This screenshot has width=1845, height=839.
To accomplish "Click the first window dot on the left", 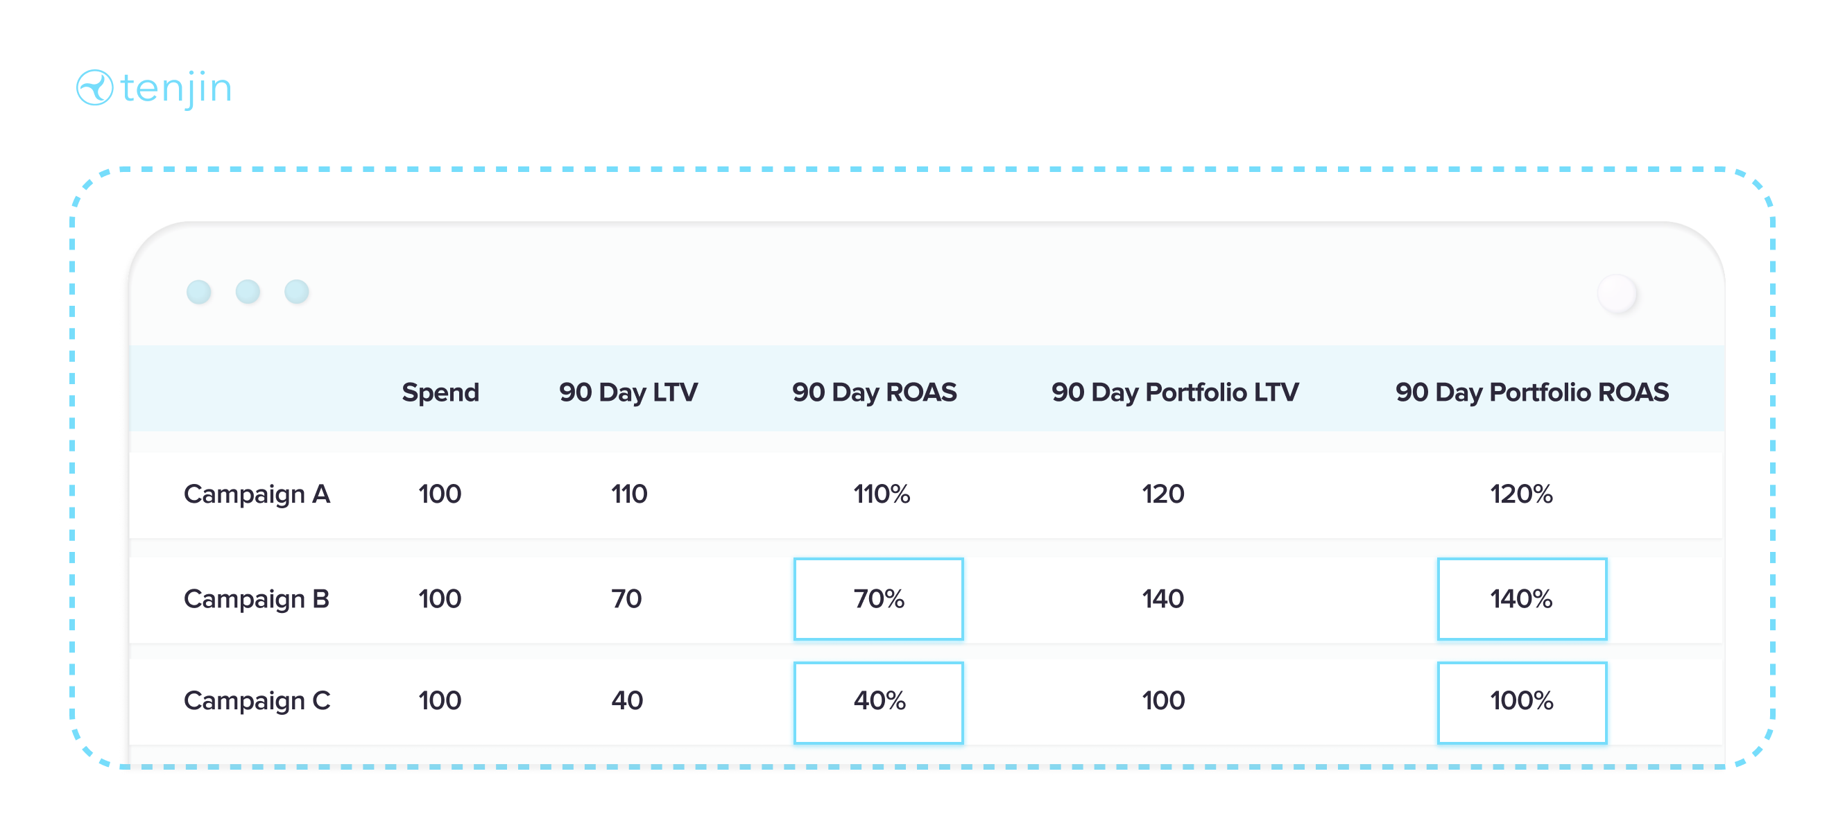I will 198,292.
